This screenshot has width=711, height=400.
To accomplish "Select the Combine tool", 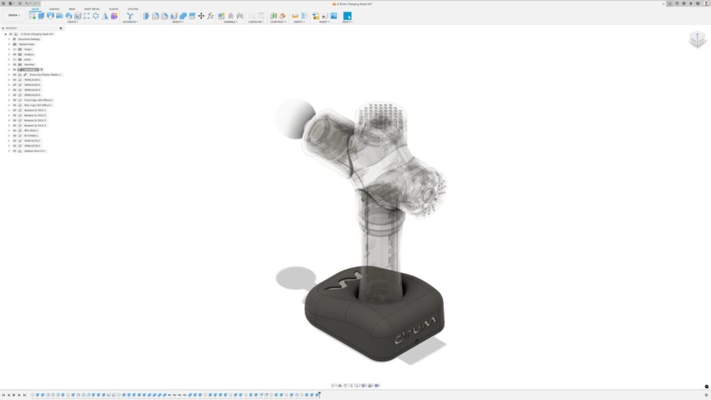I will tap(183, 16).
